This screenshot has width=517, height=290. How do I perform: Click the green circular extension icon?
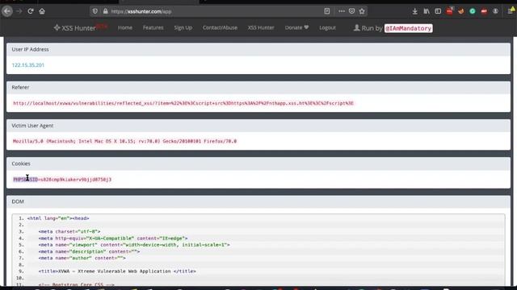(473, 11)
